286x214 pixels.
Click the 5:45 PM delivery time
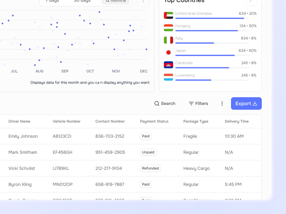(233, 184)
